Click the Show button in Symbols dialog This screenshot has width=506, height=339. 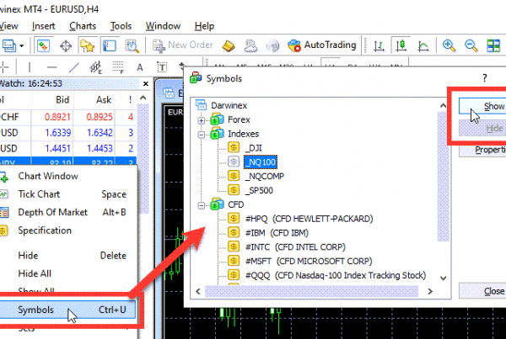click(482, 106)
